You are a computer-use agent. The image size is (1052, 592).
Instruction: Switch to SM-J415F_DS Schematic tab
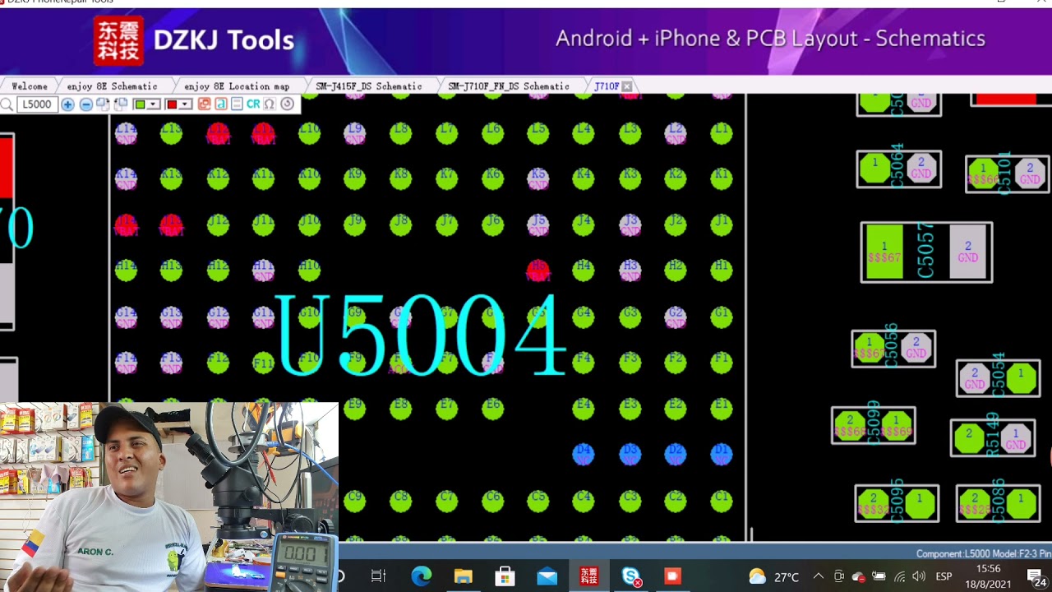click(x=369, y=86)
